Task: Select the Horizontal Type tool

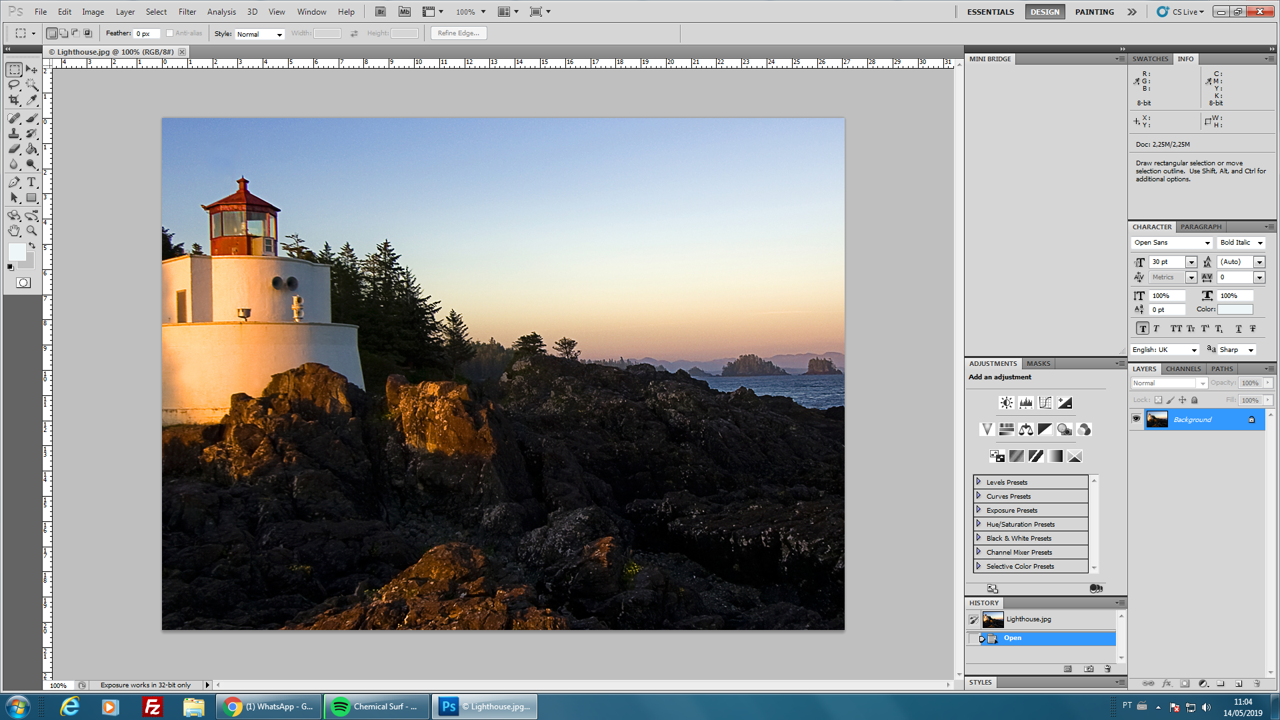Action: tap(31, 182)
